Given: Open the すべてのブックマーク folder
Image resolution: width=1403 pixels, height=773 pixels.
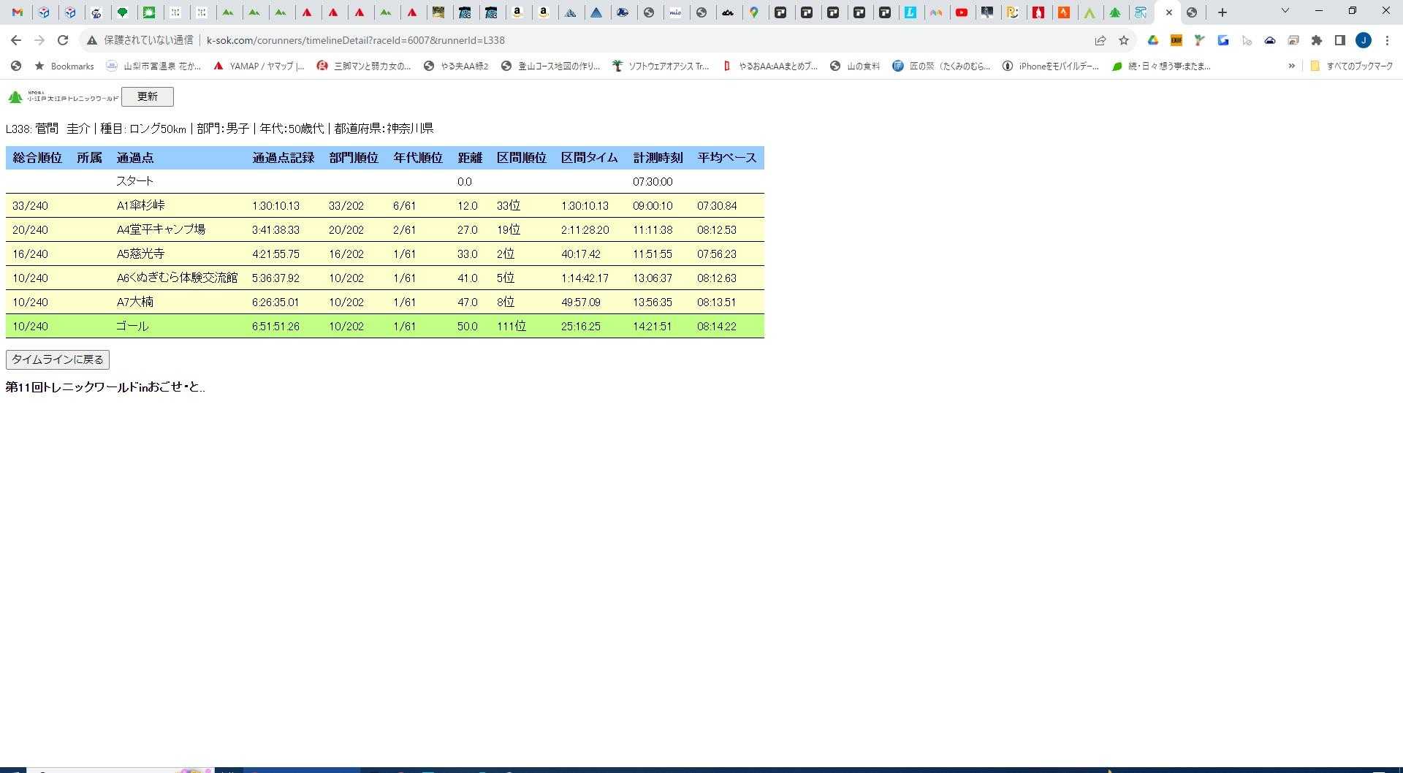Looking at the screenshot, I should [1351, 66].
